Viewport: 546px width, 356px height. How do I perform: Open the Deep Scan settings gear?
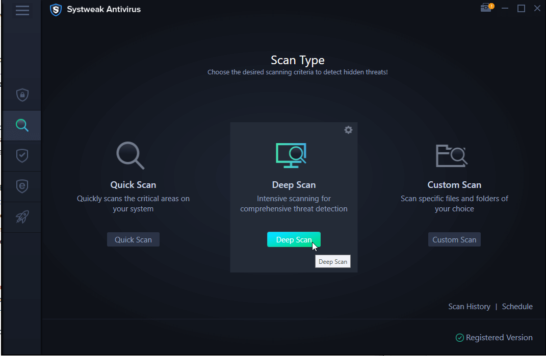pos(348,130)
